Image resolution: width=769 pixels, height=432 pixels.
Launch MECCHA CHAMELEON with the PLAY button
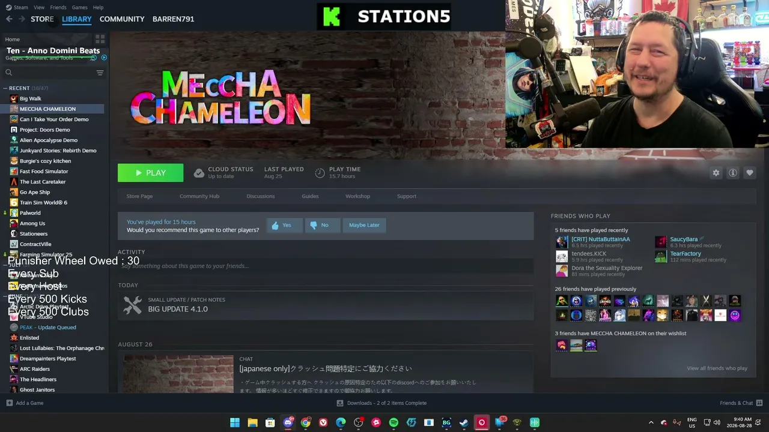tap(150, 173)
